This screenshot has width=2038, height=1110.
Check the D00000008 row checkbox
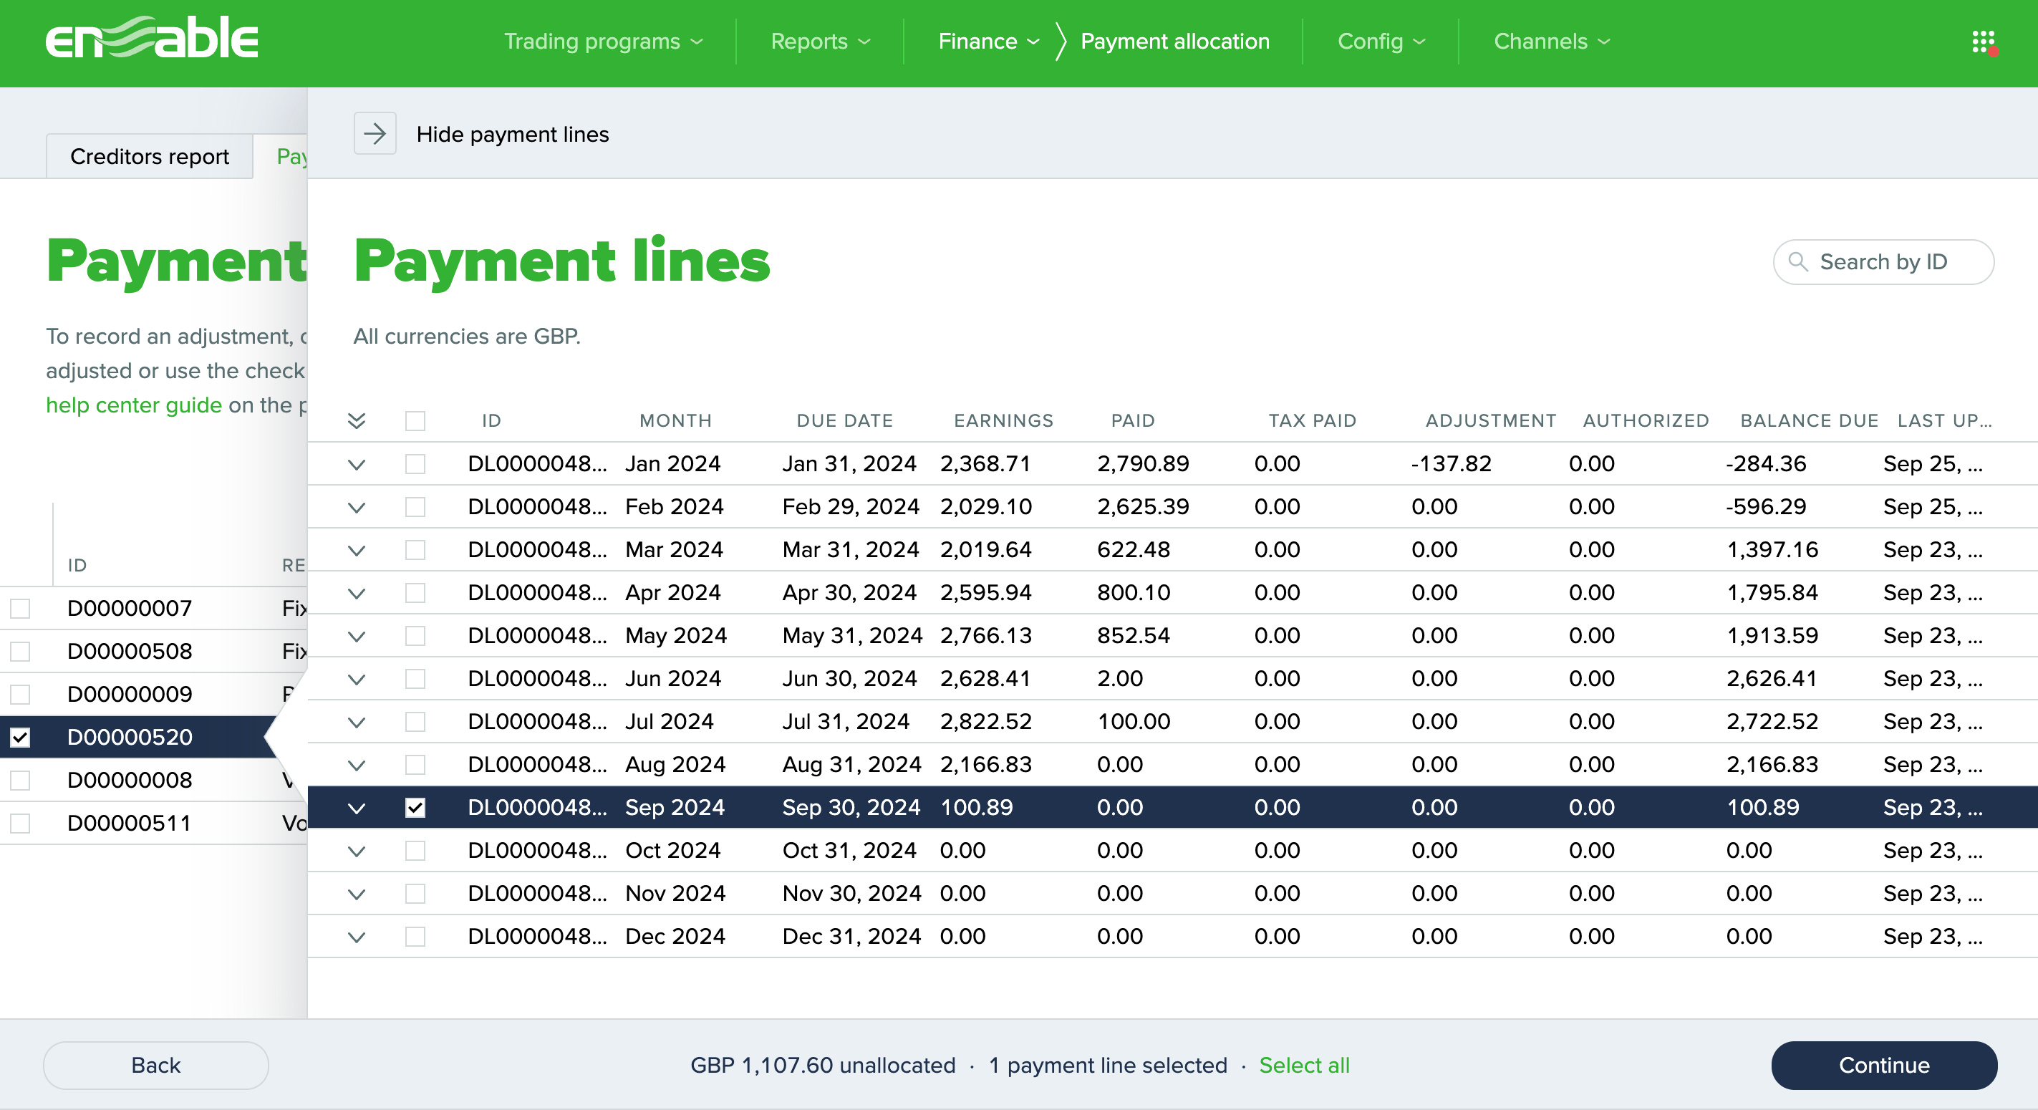pos(20,780)
